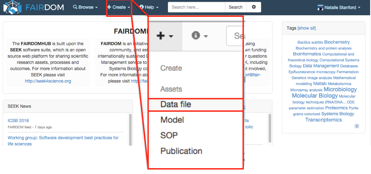Click the Search button
Image resolution: width=371 pixels, height=174 pixels.
pos(236,7)
